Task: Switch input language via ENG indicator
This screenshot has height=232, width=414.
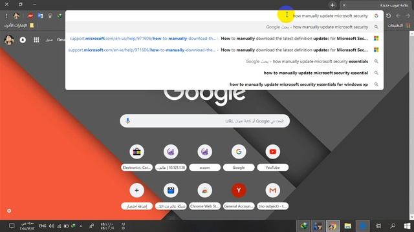Action: pyautogui.click(x=43, y=226)
